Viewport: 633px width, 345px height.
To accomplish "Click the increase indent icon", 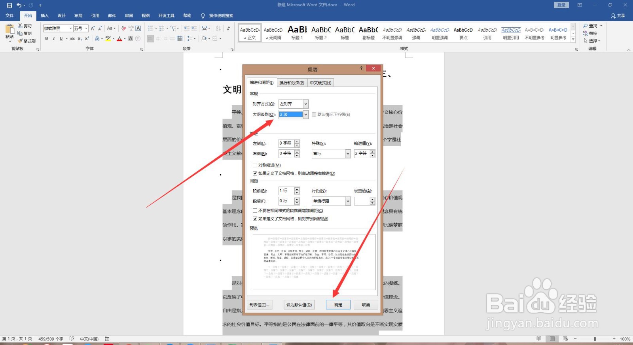I will tap(194, 28).
